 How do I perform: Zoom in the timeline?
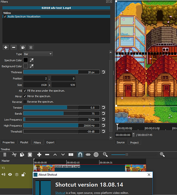[162, 154]
